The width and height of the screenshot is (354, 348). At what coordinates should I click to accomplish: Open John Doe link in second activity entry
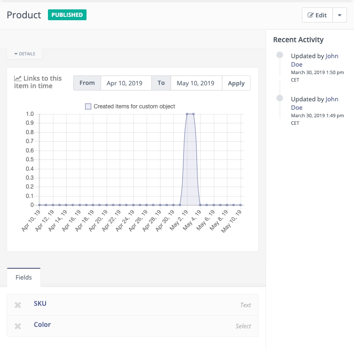point(331,99)
